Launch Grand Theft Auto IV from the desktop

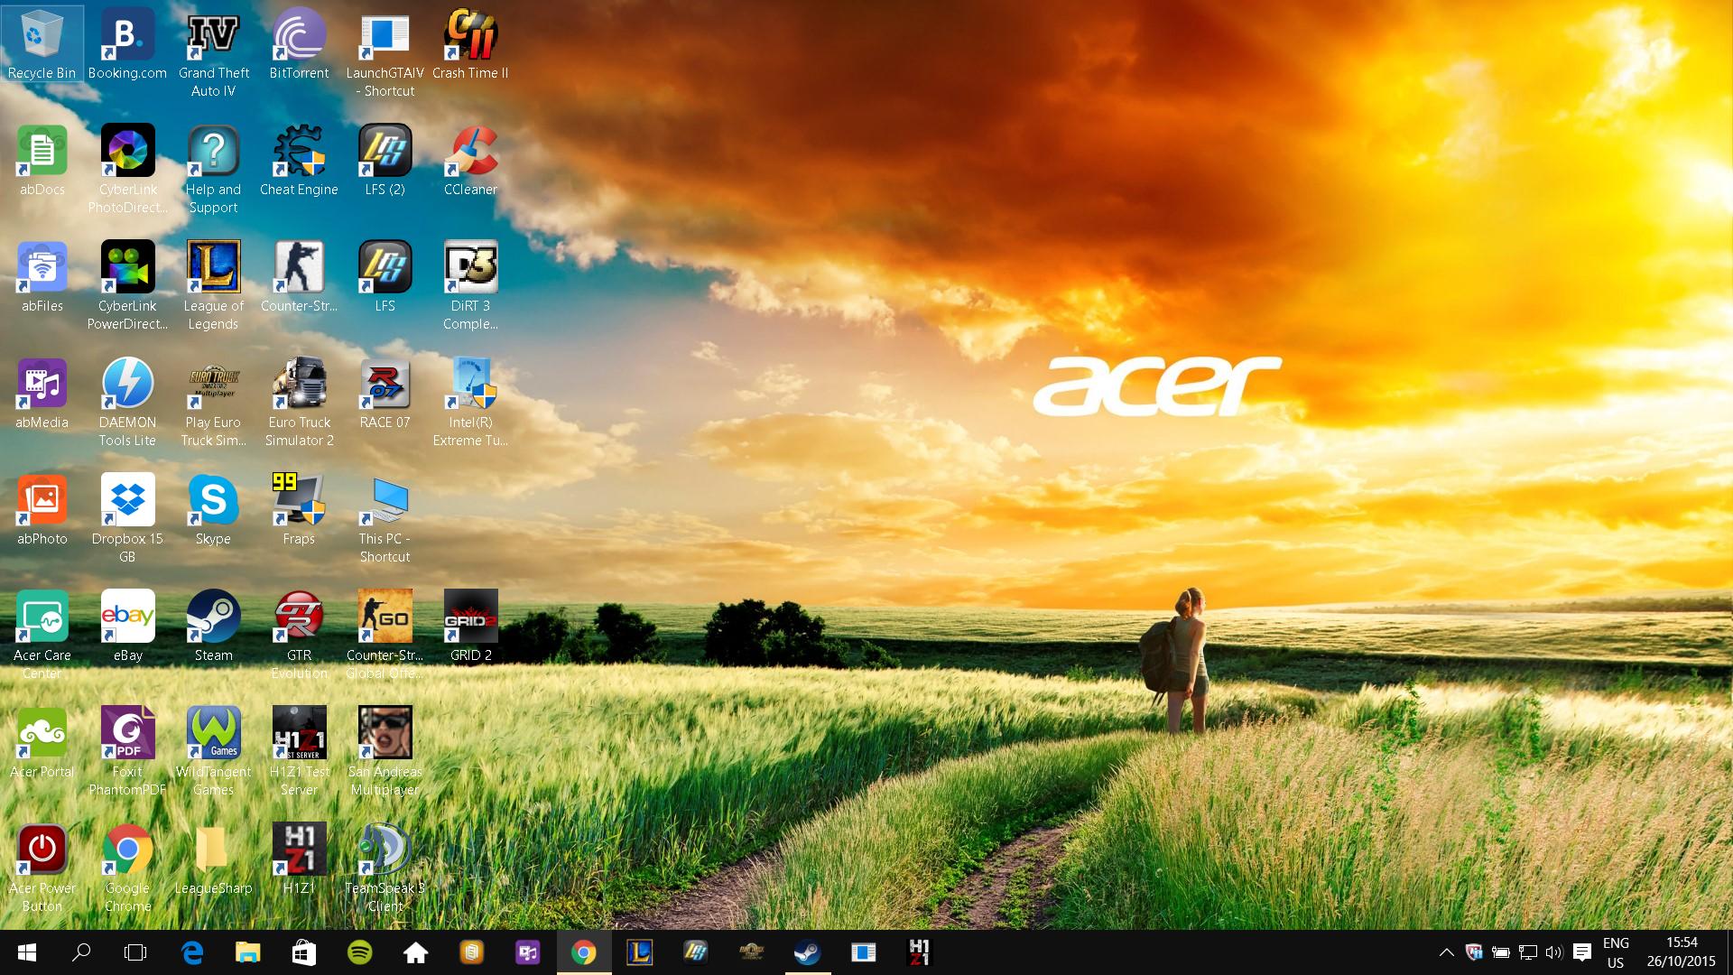point(213,53)
